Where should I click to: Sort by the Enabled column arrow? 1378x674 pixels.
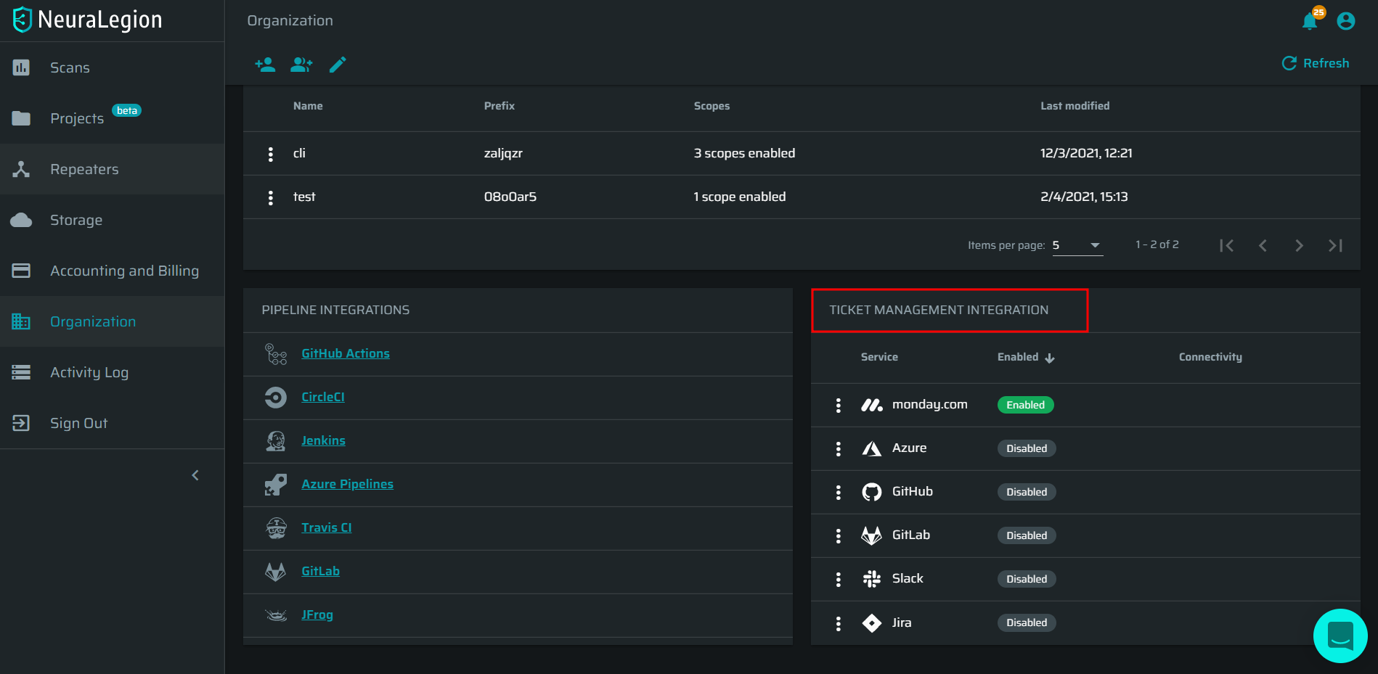[1050, 358]
